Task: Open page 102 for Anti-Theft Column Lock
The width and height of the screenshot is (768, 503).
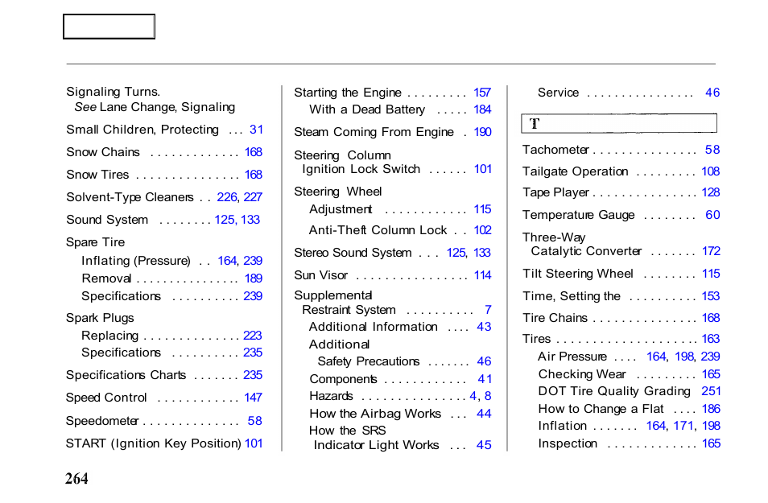Action: [x=482, y=230]
